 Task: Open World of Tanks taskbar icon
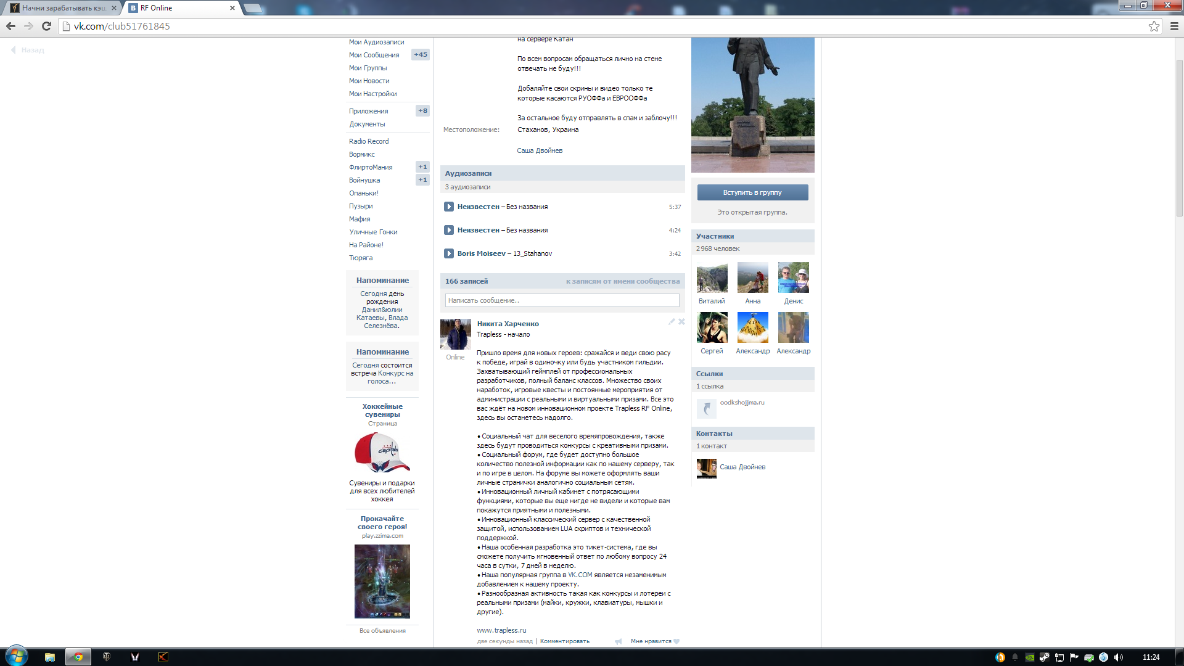[107, 657]
